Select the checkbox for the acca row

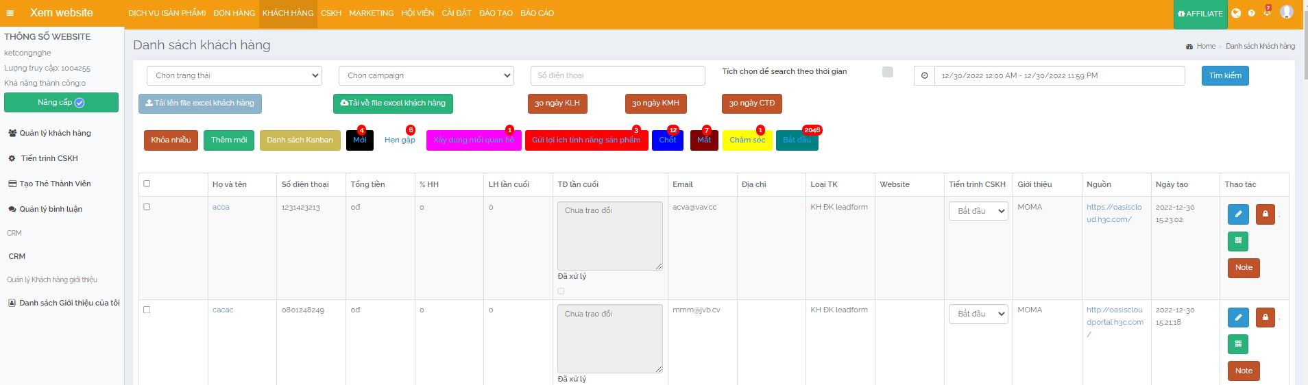coord(147,207)
